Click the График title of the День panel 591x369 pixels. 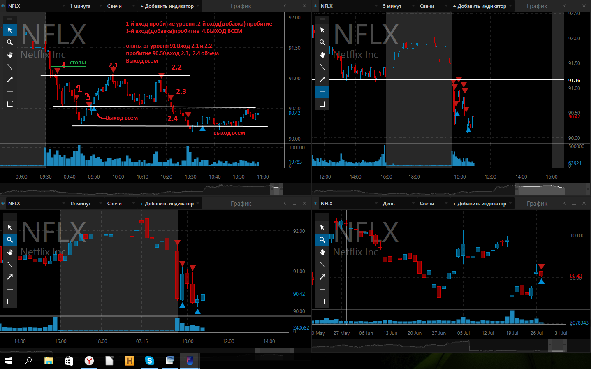pyautogui.click(x=537, y=204)
